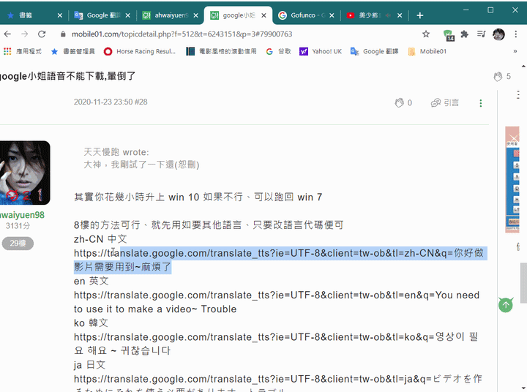Click the address bar URL
527x392 pixels.
coord(182,34)
